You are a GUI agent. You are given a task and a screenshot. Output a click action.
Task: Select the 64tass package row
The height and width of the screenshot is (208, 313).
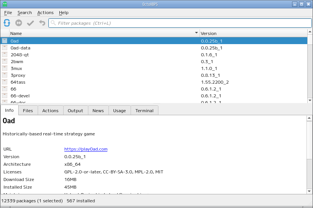point(154,82)
